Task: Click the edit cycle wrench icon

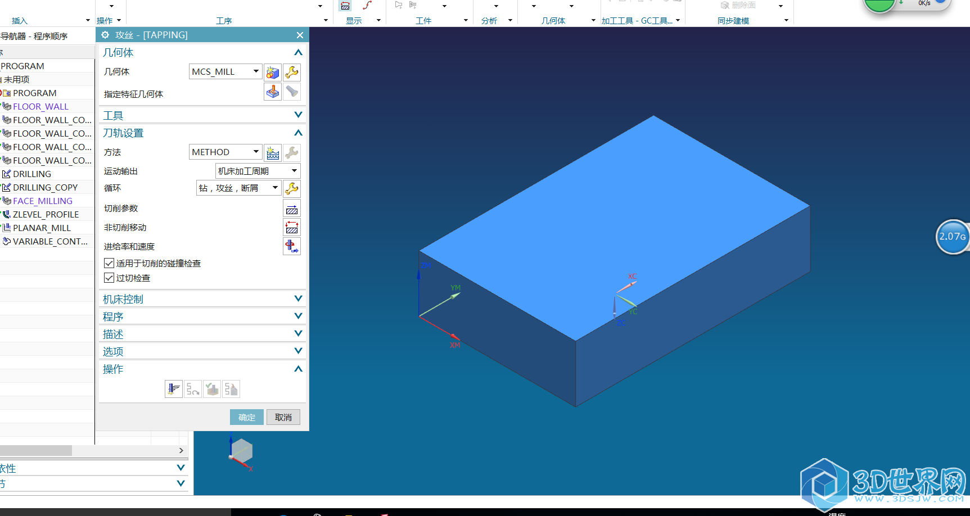Action: 292,188
